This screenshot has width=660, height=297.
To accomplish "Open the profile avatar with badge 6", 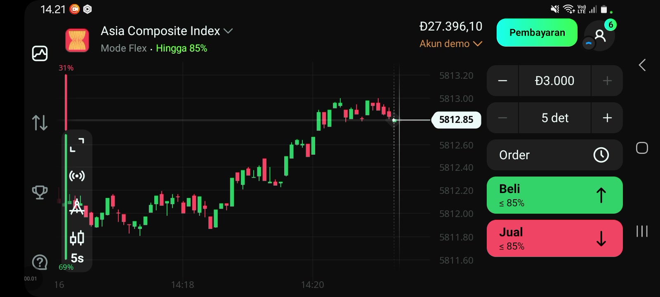I will [x=600, y=35].
